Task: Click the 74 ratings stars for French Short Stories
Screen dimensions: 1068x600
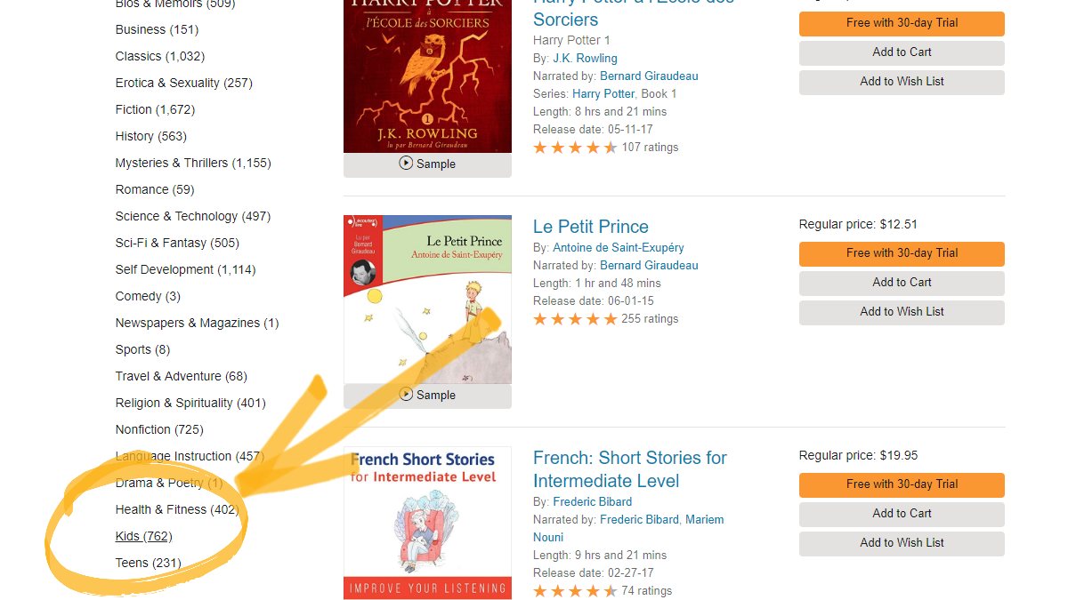Action: pos(576,590)
